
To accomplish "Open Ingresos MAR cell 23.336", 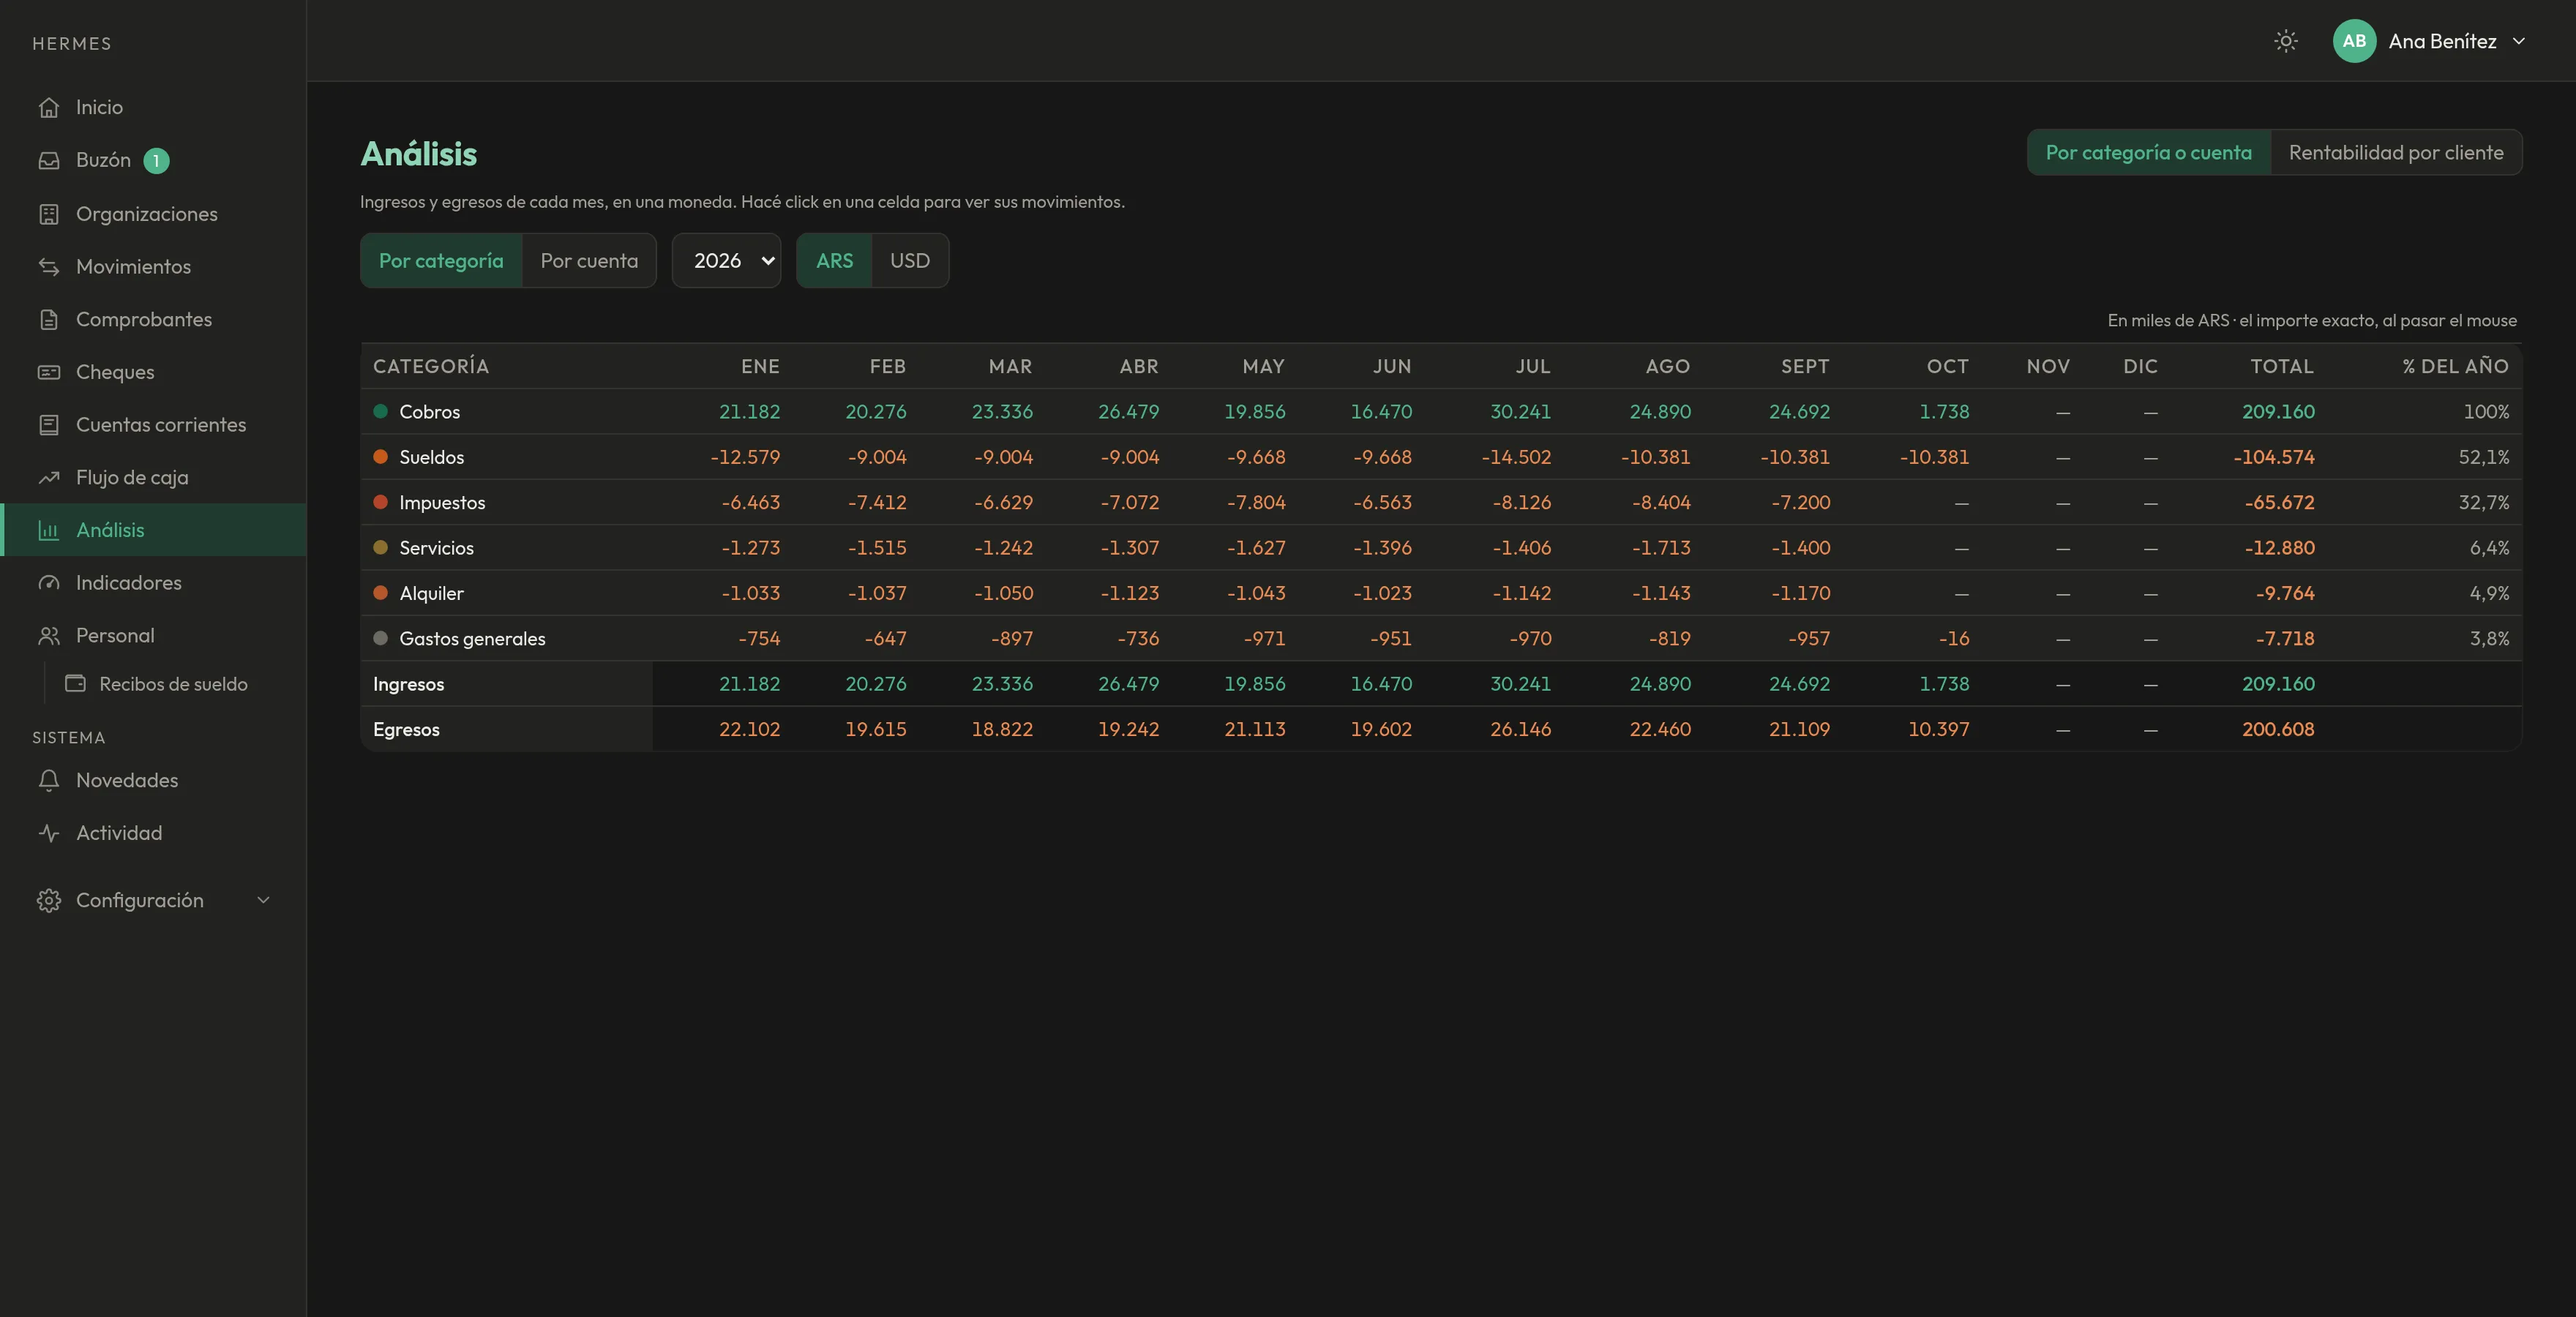I will [1002, 684].
